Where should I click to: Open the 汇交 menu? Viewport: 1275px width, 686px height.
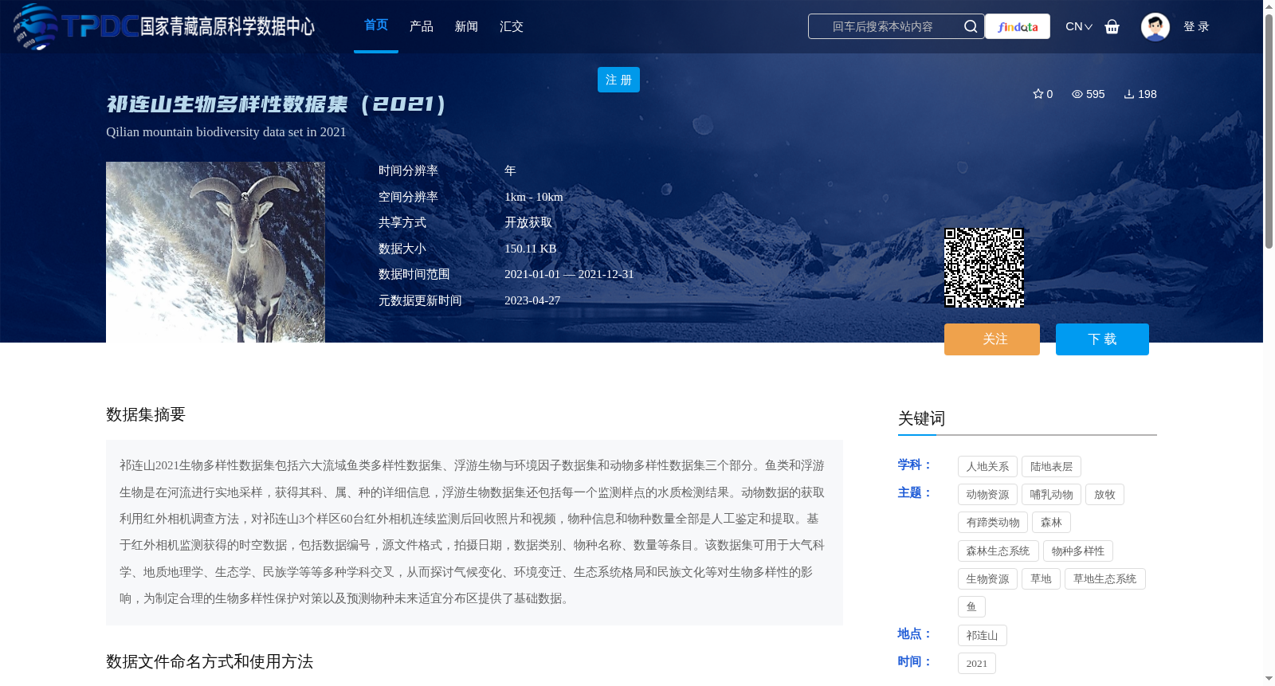[512, 26]
